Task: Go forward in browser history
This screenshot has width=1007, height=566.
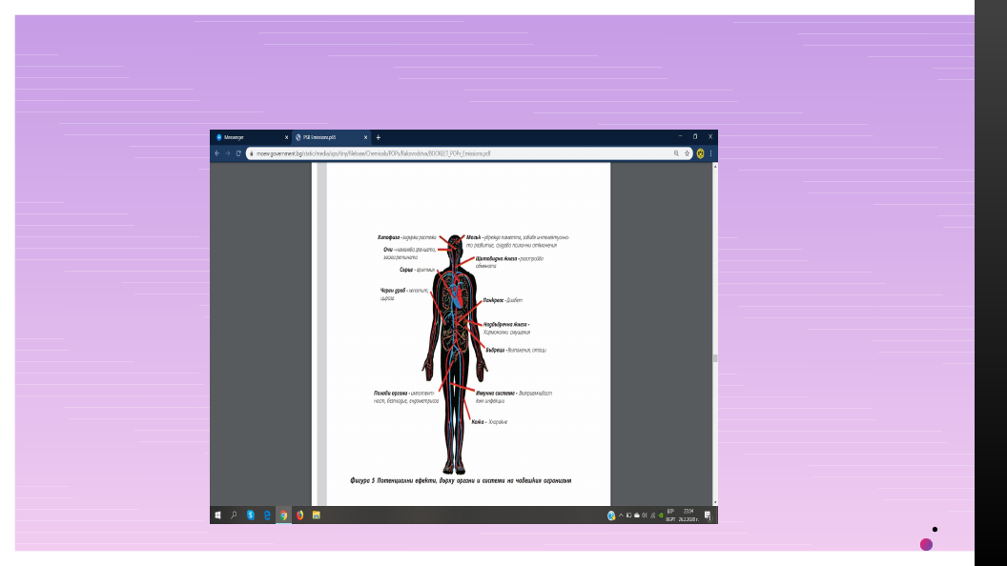Action: point(227,153)
